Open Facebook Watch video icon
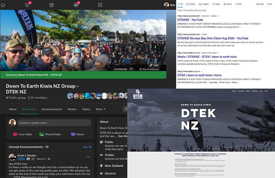 pyautogui.click(x=27, y=5)
